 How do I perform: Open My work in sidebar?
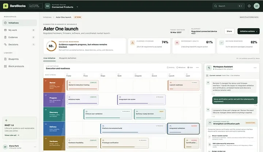(x=19, y=30)
